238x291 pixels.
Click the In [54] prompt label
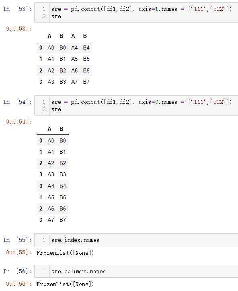(x=17, y=102)
